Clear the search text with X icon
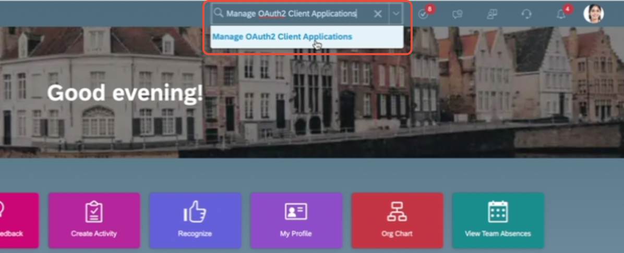624x253 pixels. (378, 14)
